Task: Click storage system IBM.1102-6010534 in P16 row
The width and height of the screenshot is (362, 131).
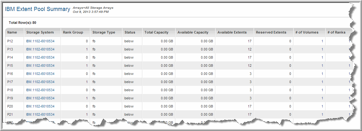Action: point(40,74)
